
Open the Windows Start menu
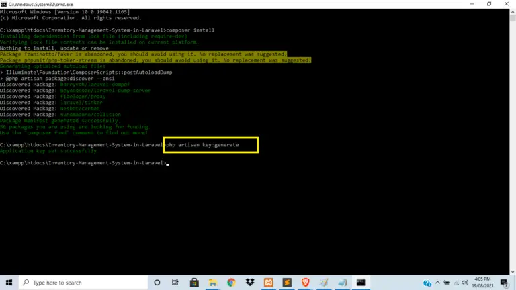(8, 283)
